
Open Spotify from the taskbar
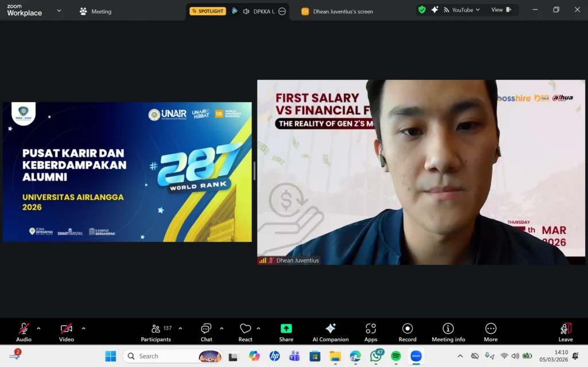pyautogui.click(x=396, y=356)
